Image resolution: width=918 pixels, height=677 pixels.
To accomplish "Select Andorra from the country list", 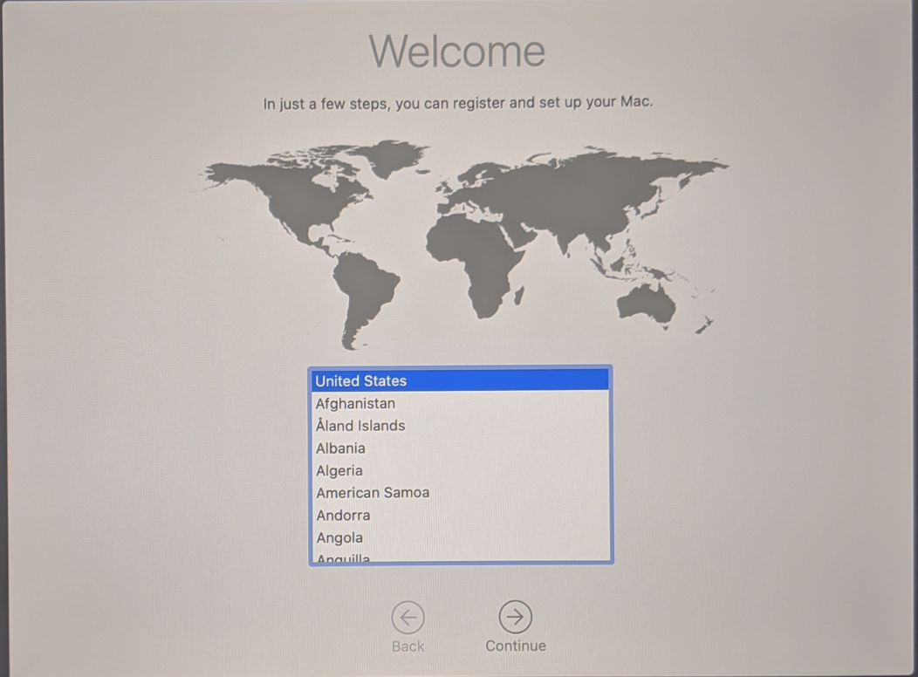I will pyautogui.click(x=460, y=516).
